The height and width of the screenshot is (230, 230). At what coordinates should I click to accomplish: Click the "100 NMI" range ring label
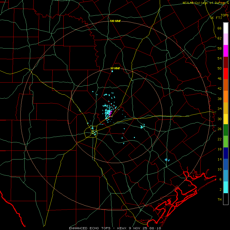pos(115,21)
